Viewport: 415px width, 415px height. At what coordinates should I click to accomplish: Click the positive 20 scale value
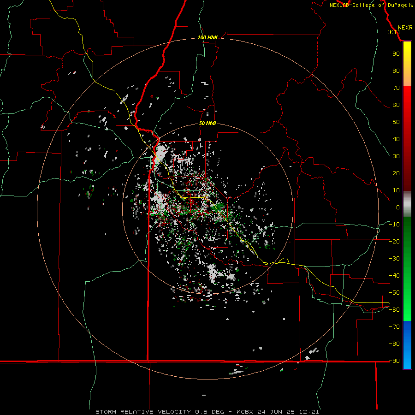(396, 173)
